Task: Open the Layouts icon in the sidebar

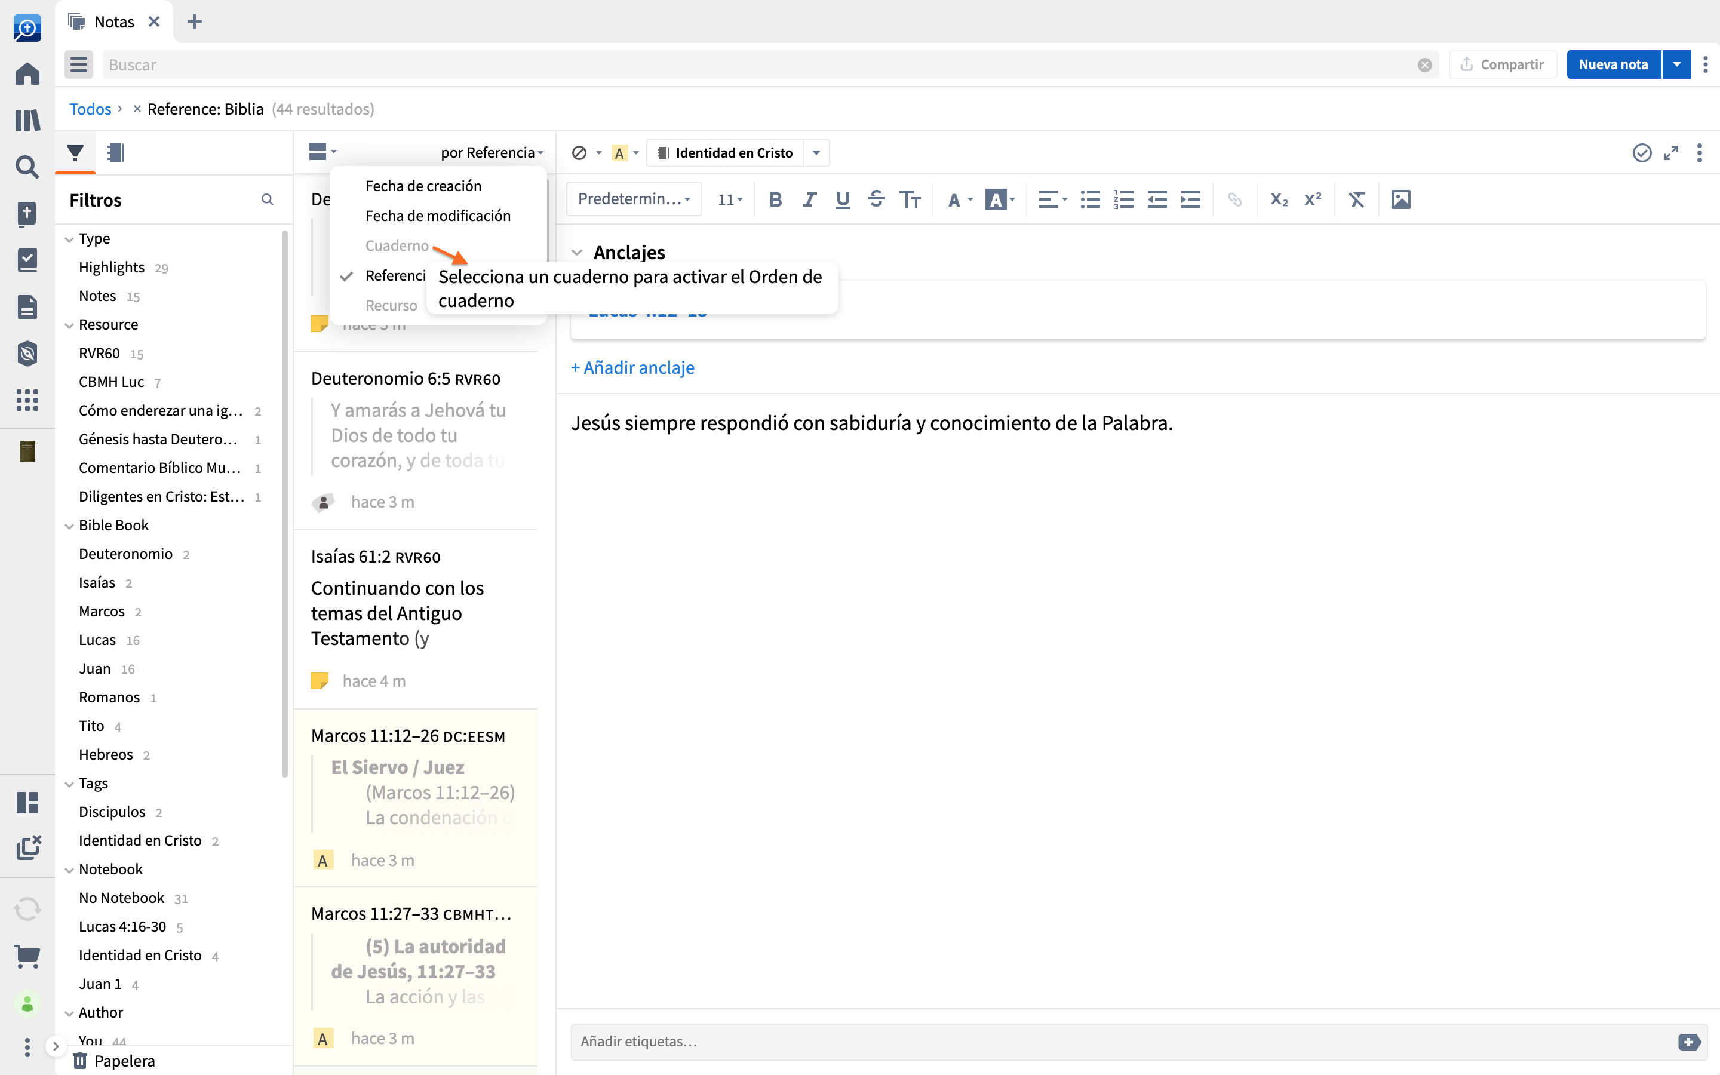Action: [27, 803]
